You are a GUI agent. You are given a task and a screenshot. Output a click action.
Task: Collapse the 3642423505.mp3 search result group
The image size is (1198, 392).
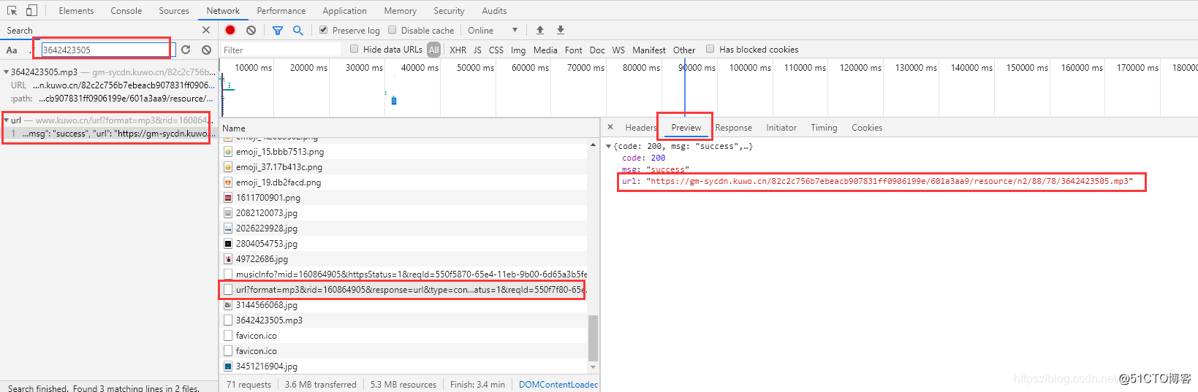tap(6, 72)
